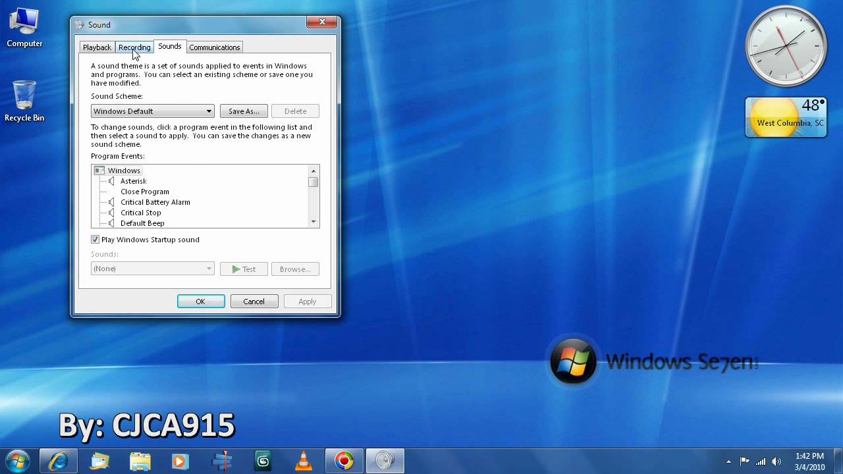Click Cancel in the Sound dialog

[254, 302]
